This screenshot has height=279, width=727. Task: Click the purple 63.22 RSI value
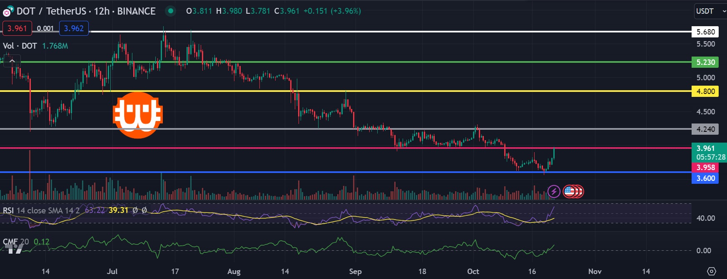(95, 210)
